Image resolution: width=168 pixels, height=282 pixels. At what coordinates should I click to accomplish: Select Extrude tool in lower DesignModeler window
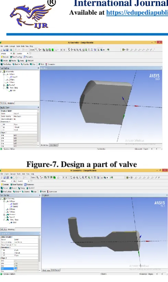(x=4, y=188)
